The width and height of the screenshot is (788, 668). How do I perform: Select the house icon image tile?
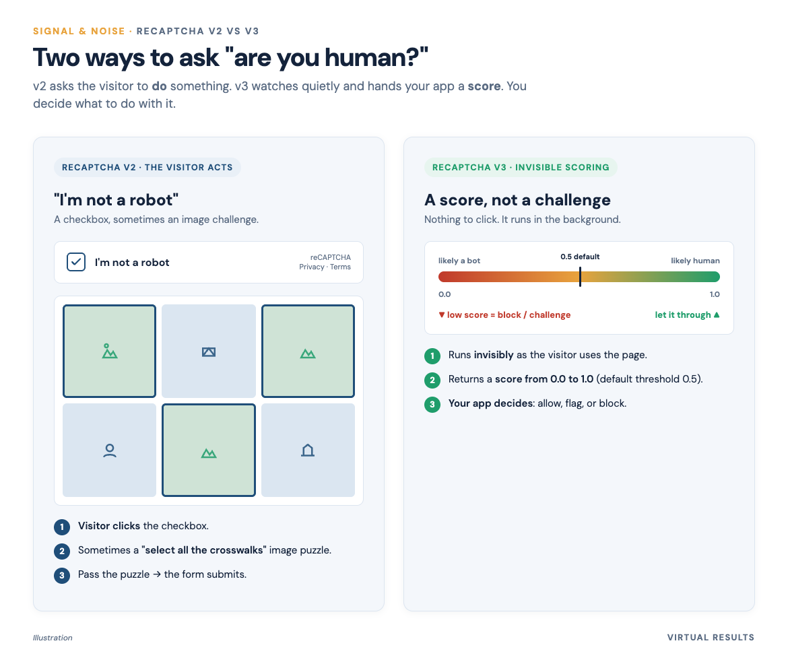[308, 450]
